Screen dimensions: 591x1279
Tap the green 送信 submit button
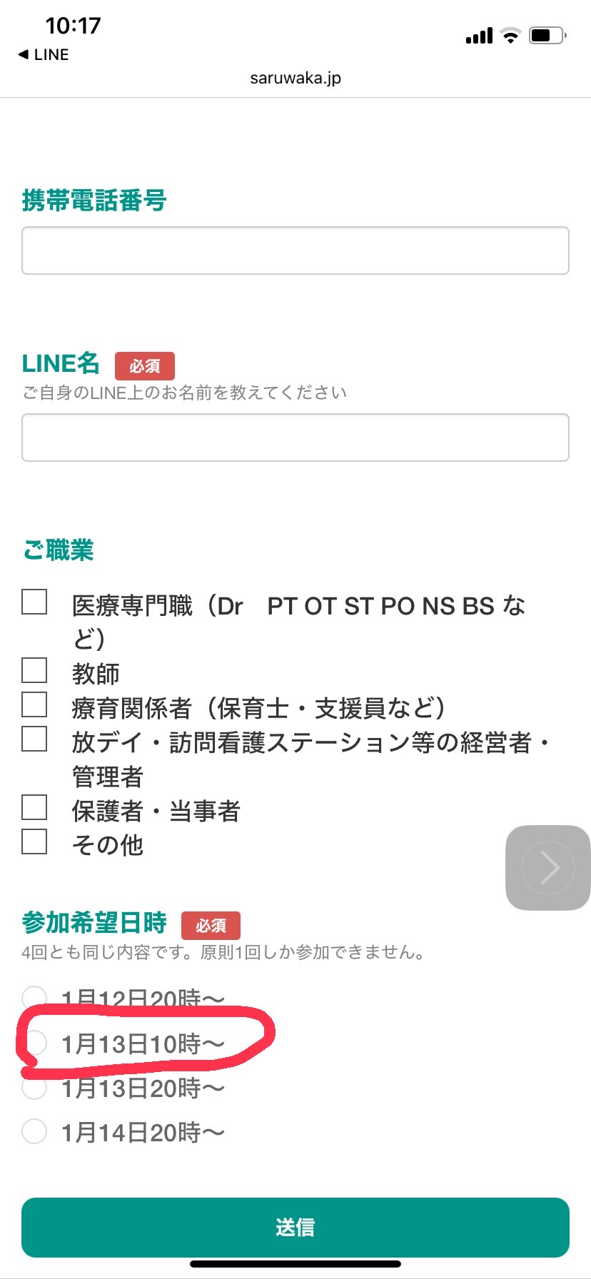(x=295, y=1228)
